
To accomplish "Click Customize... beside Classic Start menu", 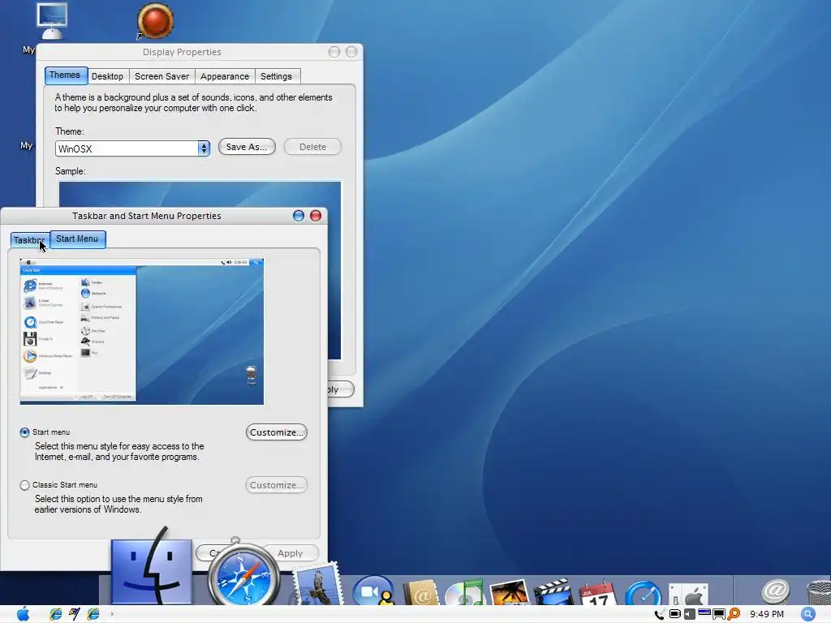I will pos(277,485).
